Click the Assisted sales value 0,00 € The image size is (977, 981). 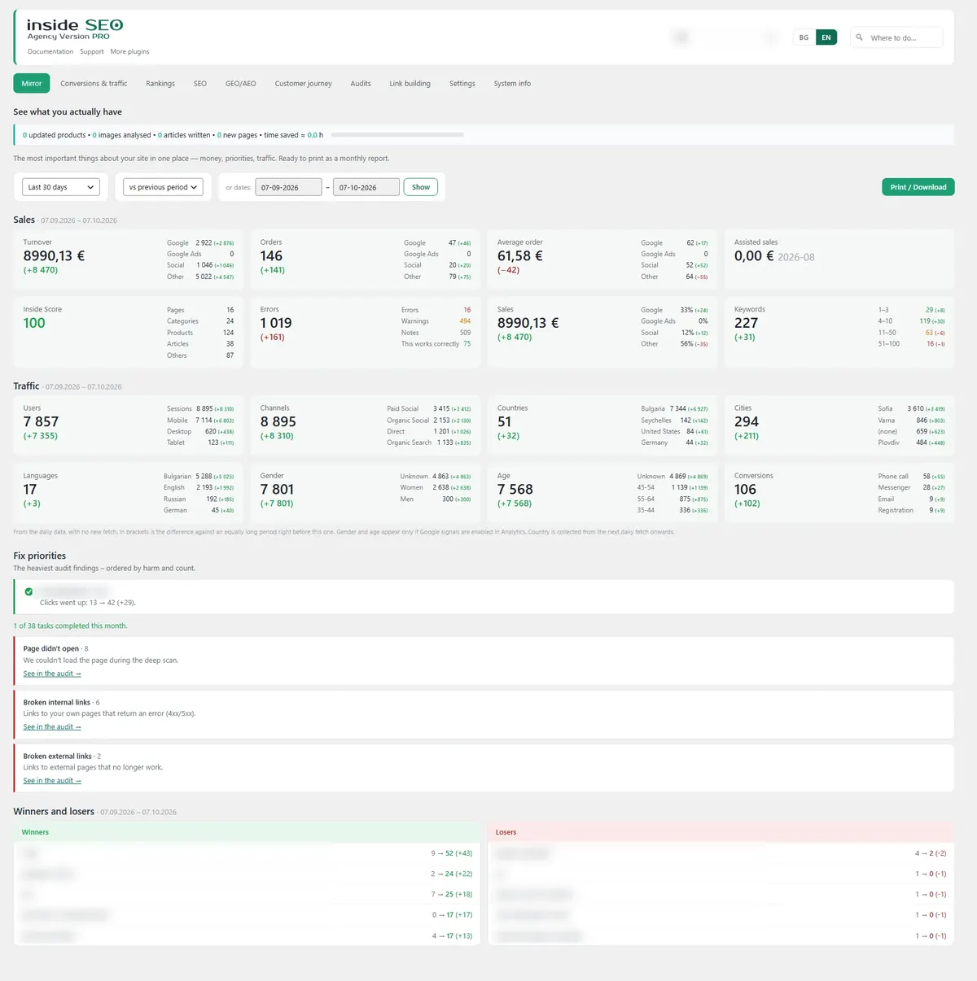click(x=754, y=255)
